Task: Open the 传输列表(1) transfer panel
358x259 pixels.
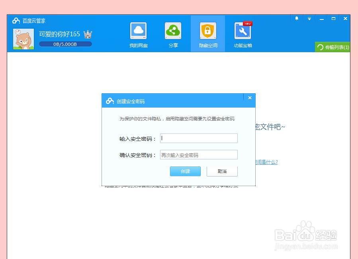Action: tap(333, 47)
